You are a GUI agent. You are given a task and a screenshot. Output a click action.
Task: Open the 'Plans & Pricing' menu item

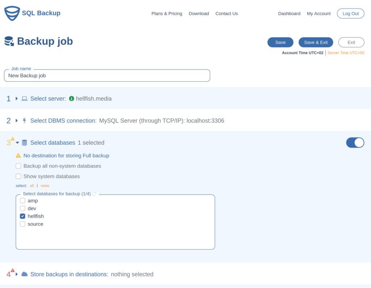[x=167, y=13]
